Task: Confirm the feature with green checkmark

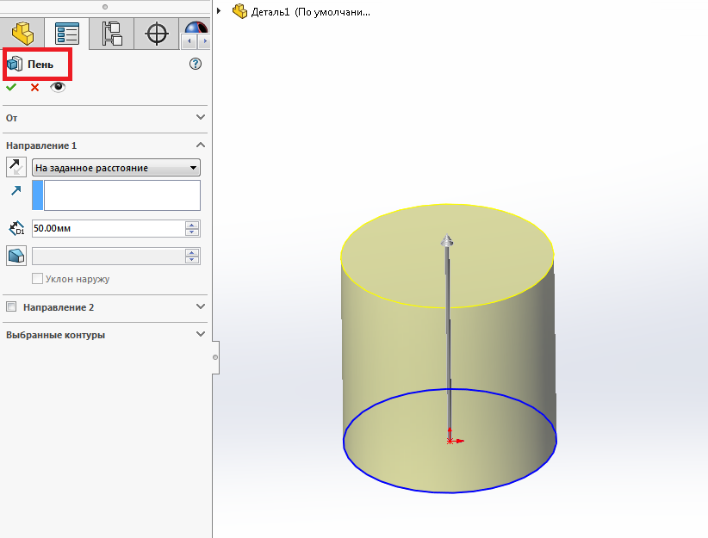Action: tap(11, 87)
